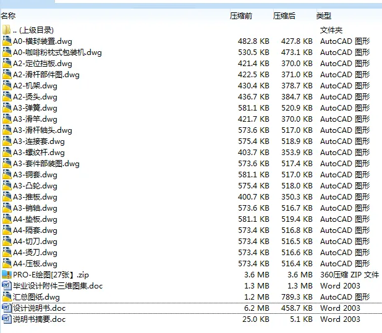
Task: Select the A2-滑杆部件图.dwg icon
Action: coord(7,74)
